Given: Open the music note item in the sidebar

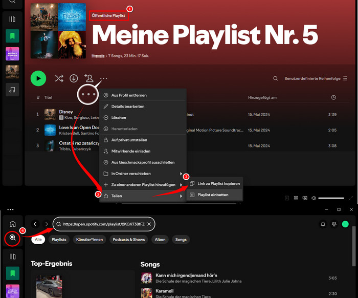Looking at the screenshot, I should coord(12,90).
